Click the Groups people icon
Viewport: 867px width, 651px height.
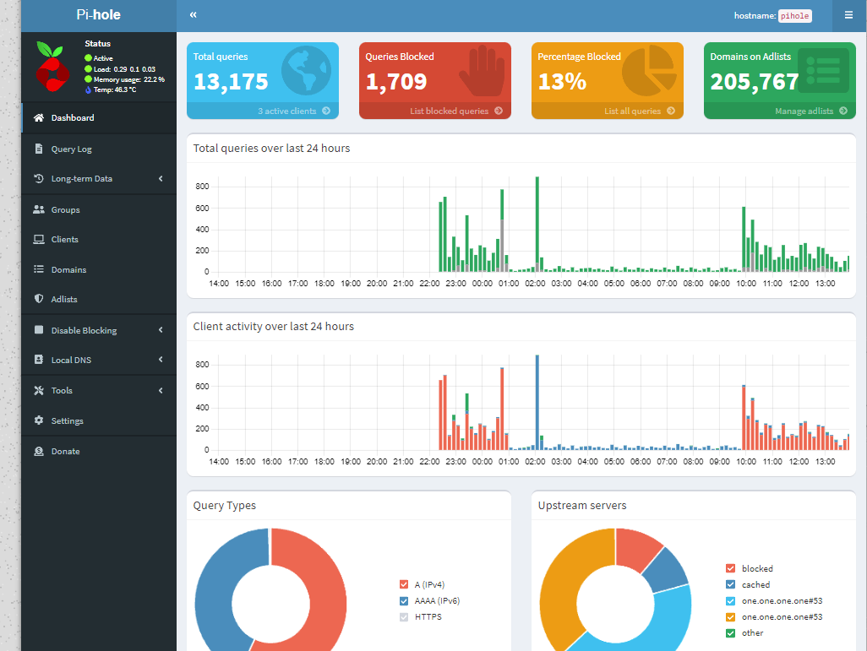tap(39, 209)
